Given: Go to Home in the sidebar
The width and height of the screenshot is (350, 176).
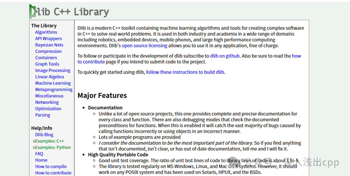Looking at the screenshot, I should pos(41,160).
